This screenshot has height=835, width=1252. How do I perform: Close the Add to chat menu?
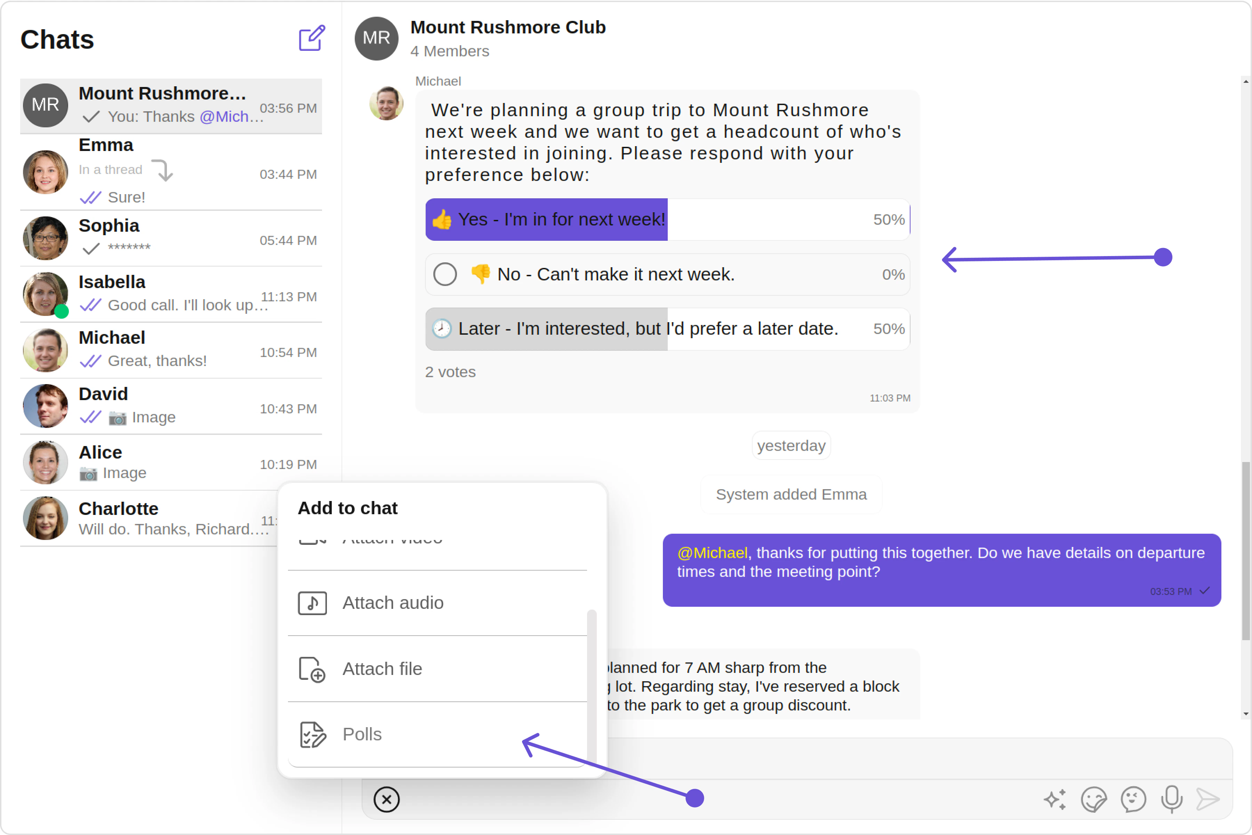point(386,799)
